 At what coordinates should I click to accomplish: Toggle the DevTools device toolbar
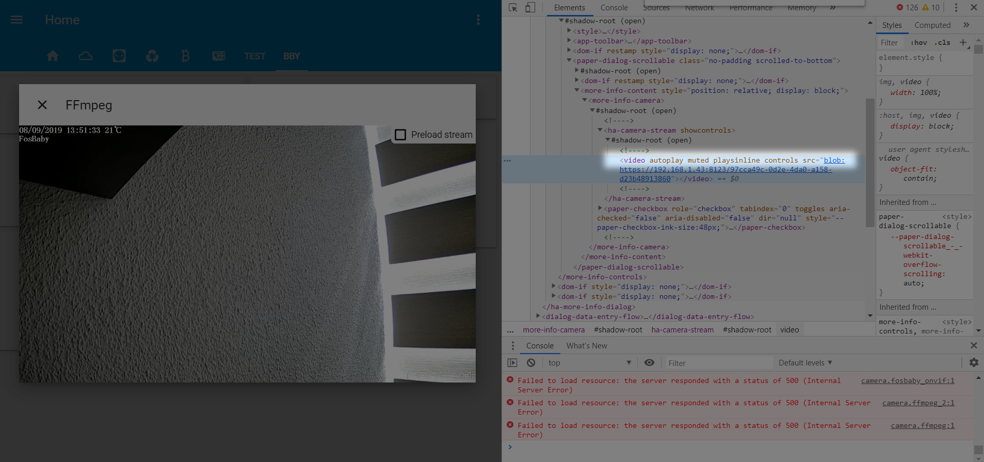530,7
